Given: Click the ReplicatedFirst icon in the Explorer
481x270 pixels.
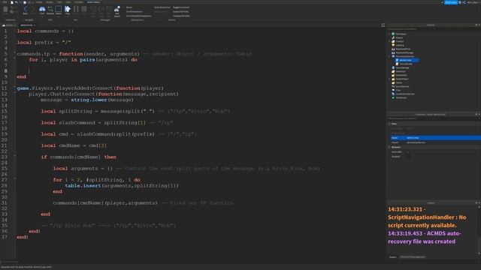Looking at the screenshot, I should (x=393, y=49).
